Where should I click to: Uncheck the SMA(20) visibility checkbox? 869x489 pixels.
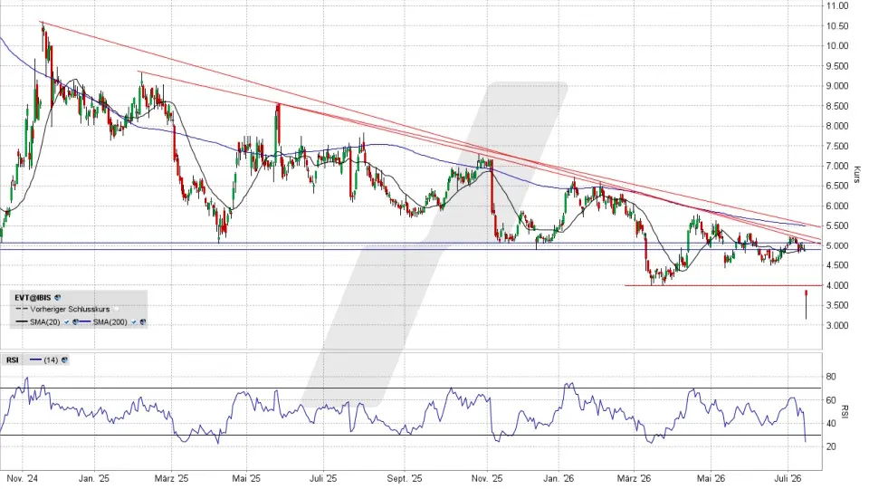[66, 322]
